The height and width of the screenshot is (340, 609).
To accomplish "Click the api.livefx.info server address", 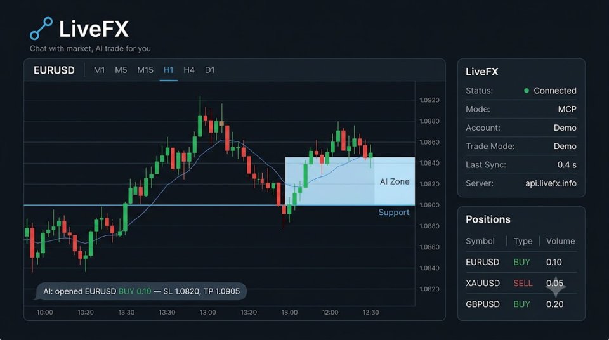I will tap(551, 183).
